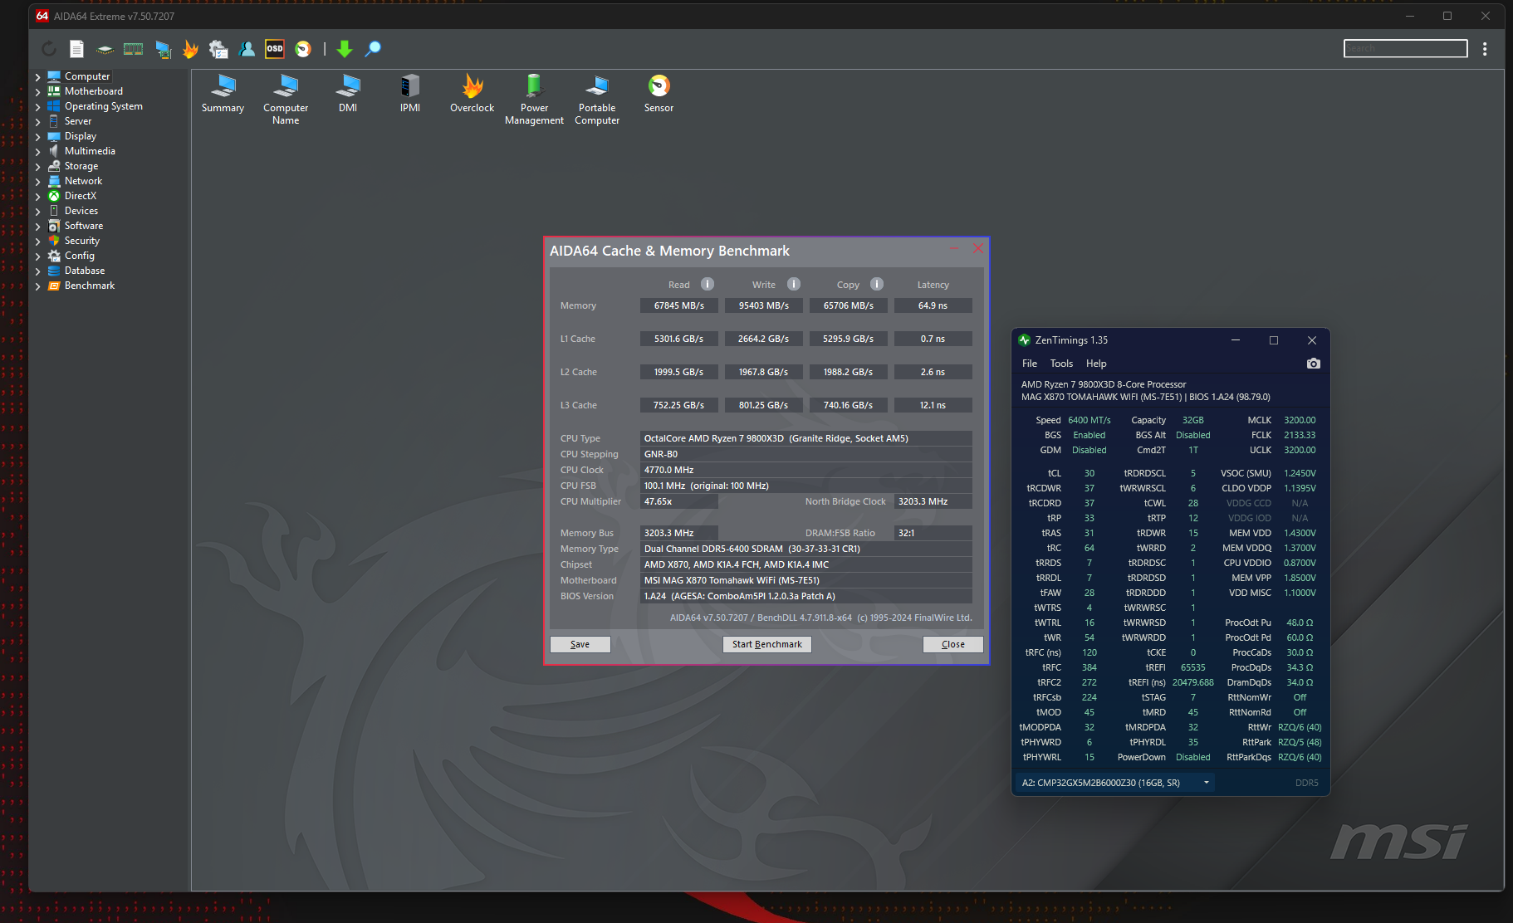Viewport: 1513px width, 923px height.
Task: Click the Memory Read value 67845 MB/s
Action: 679,305
